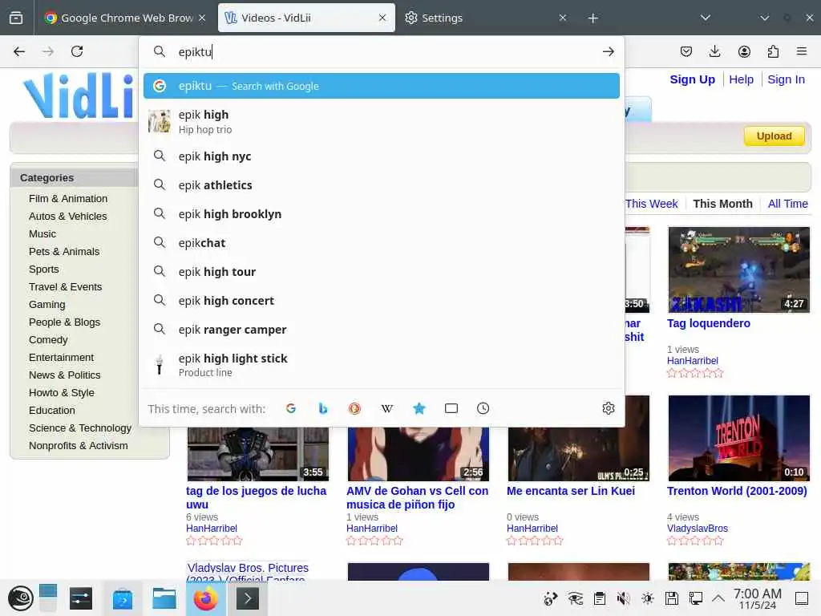Visit the VladyslavBros channel link
Viewport: 821px width, 616px height.
coord(697,528)
